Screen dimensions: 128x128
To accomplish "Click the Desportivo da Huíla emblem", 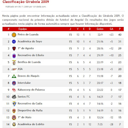I will tap(14, 111).
